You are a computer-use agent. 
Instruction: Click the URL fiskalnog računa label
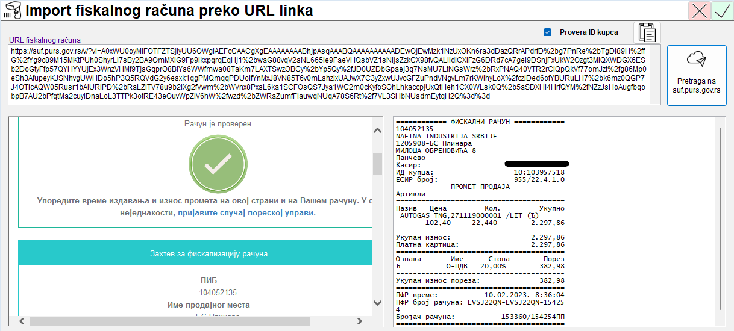[45, 40]
